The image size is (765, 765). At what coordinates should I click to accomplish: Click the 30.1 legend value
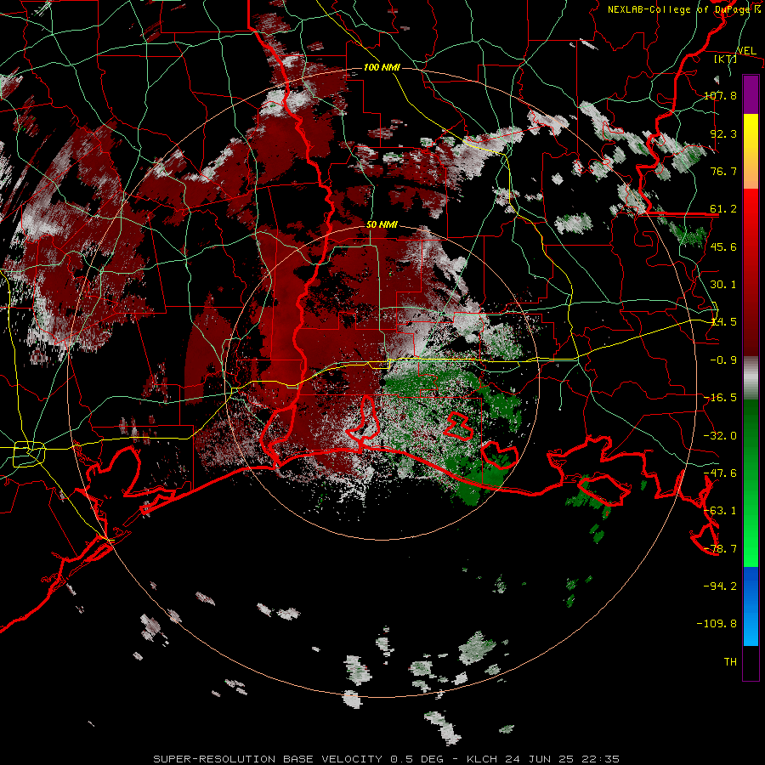click(x=723, y=285)
